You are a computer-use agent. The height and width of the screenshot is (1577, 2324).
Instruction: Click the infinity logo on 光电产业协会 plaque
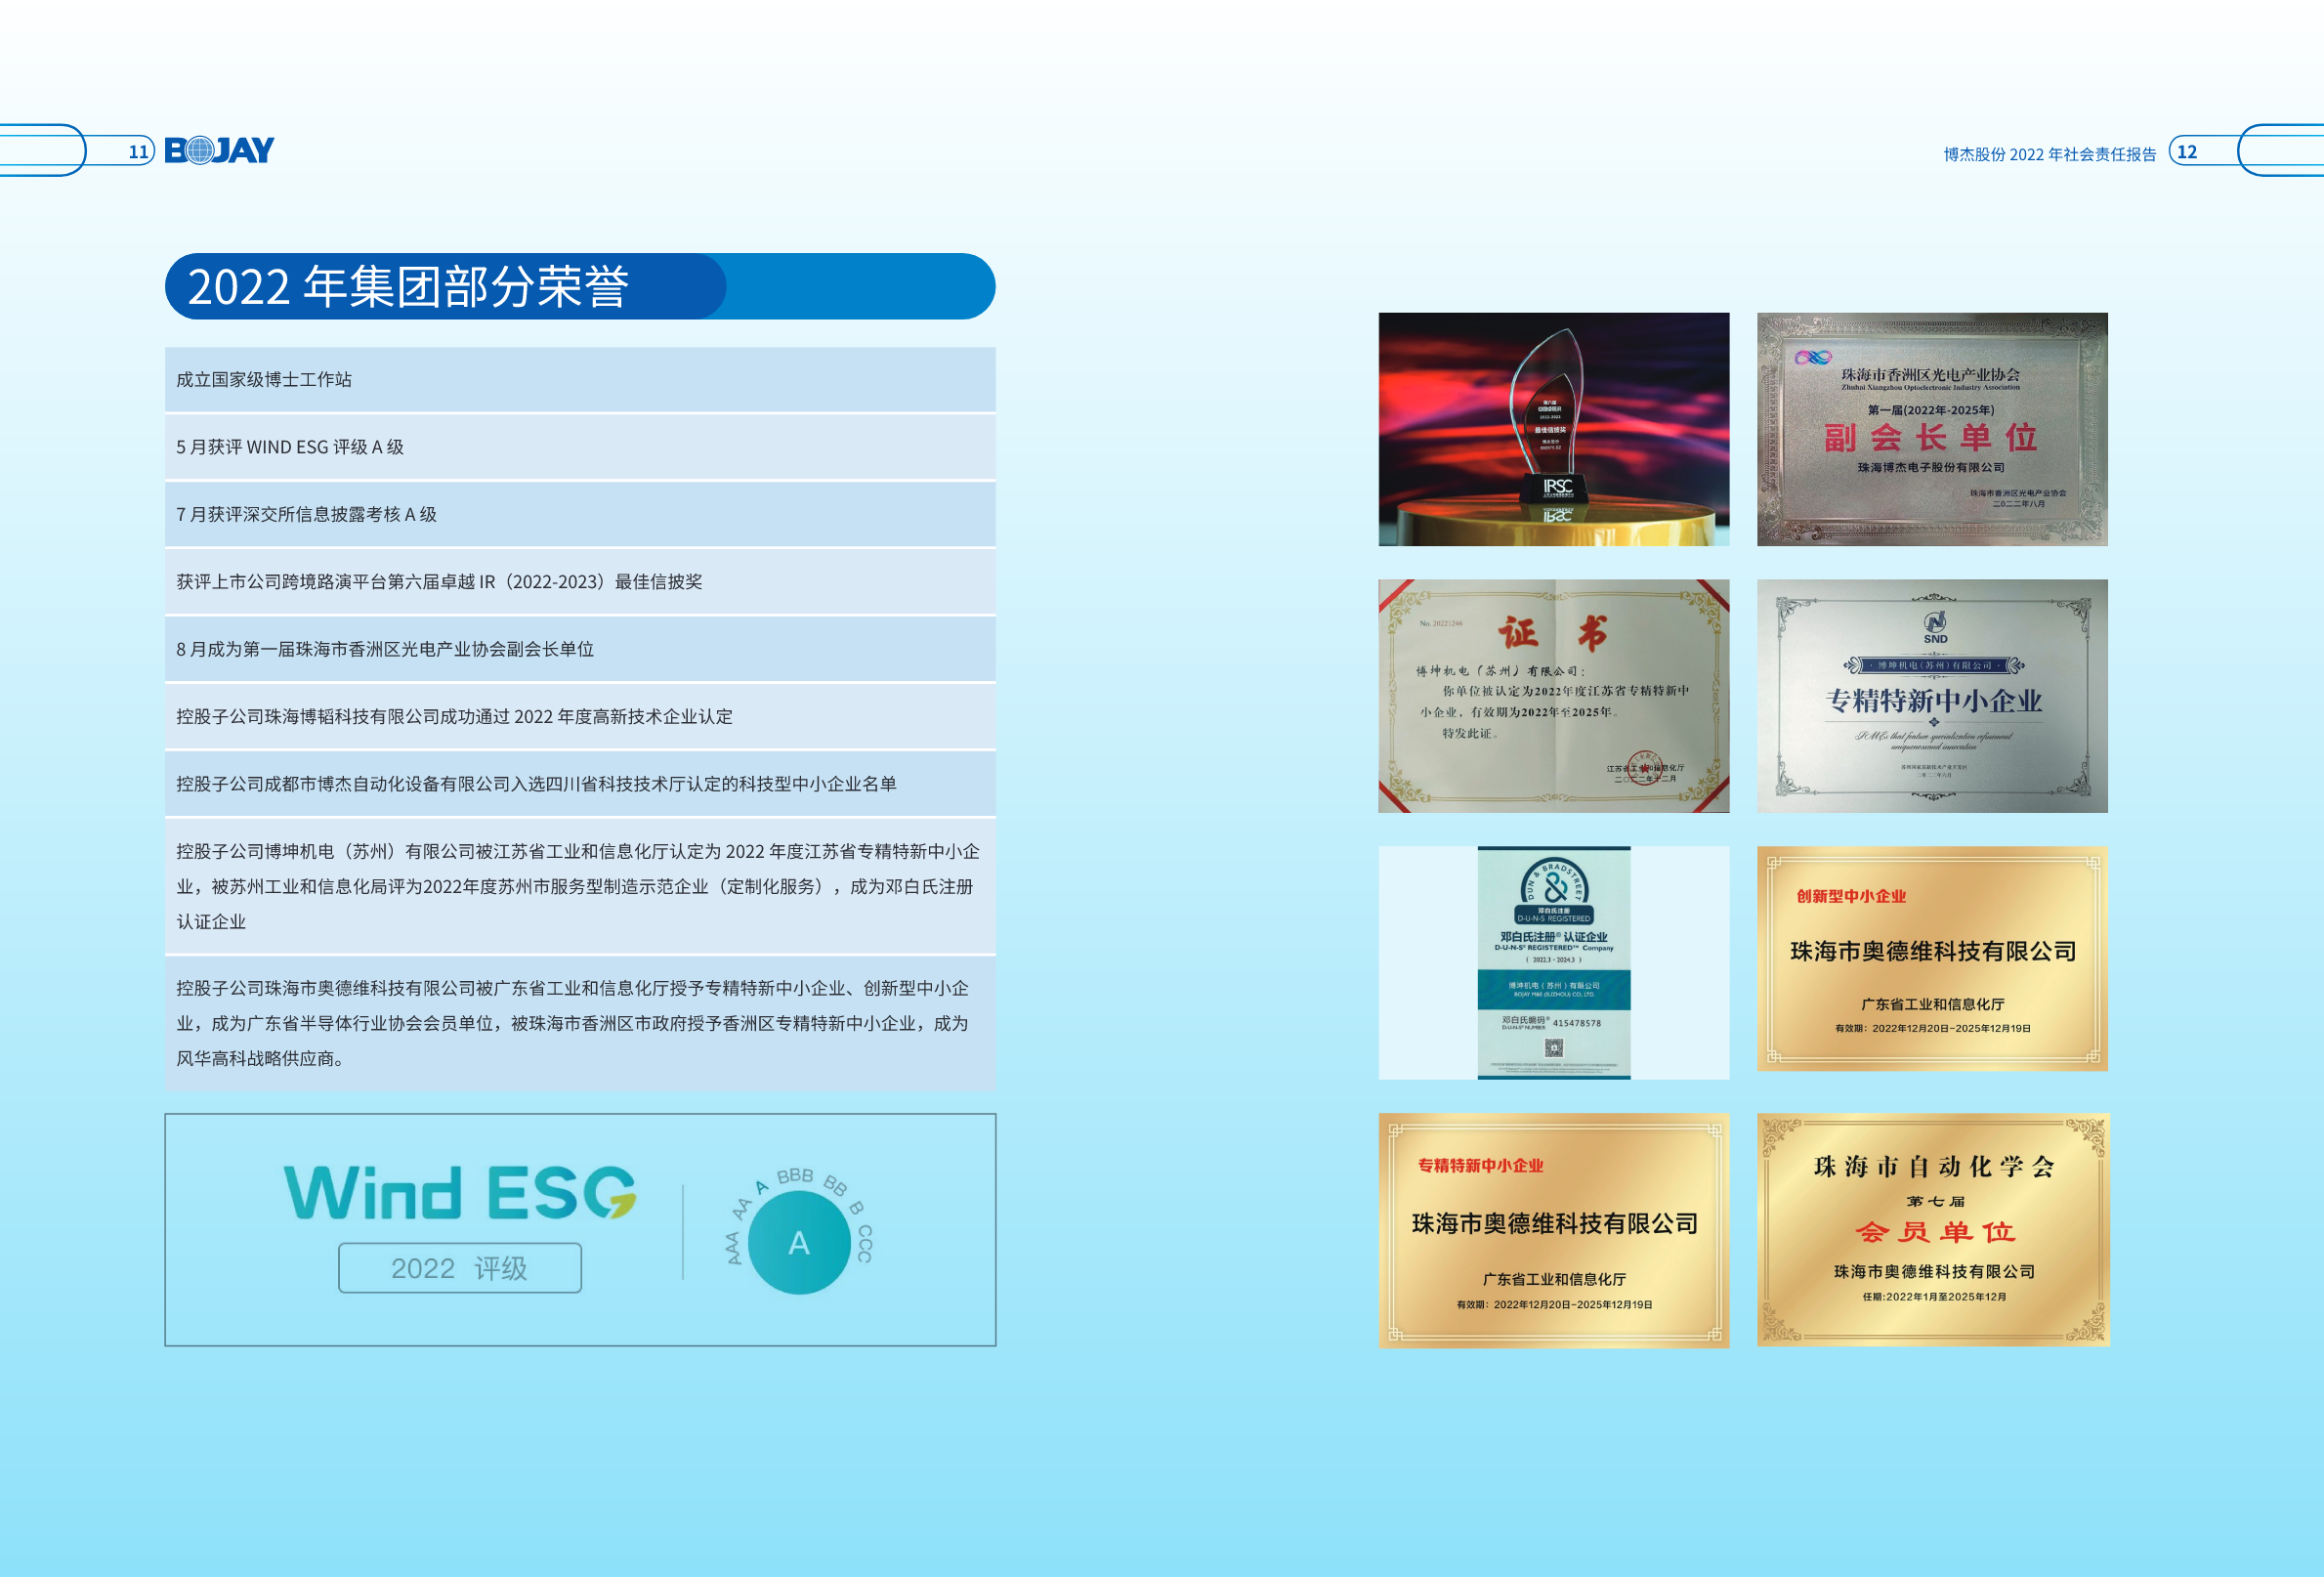tap(1812, 357)
